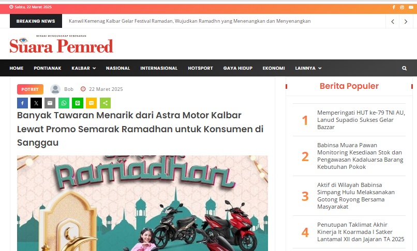
Task: Share article on Facebook
Action: pos(22,103)
